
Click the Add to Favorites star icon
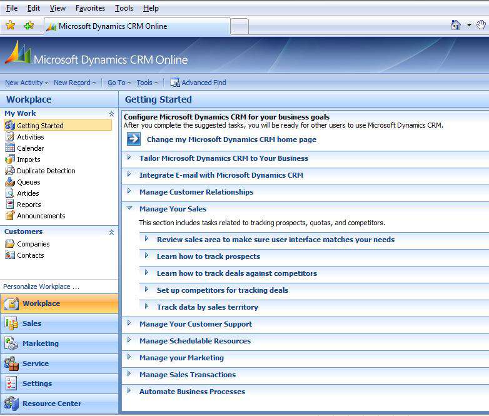29,25
